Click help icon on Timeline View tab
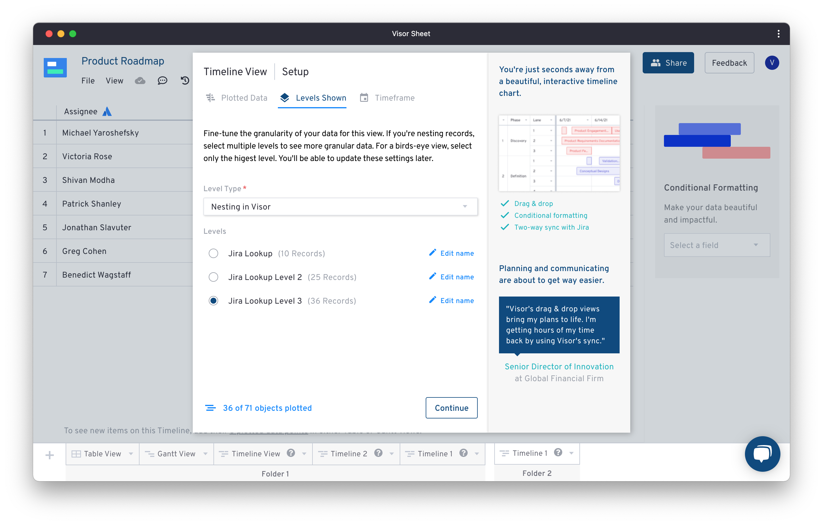 [x=291, y=453]
